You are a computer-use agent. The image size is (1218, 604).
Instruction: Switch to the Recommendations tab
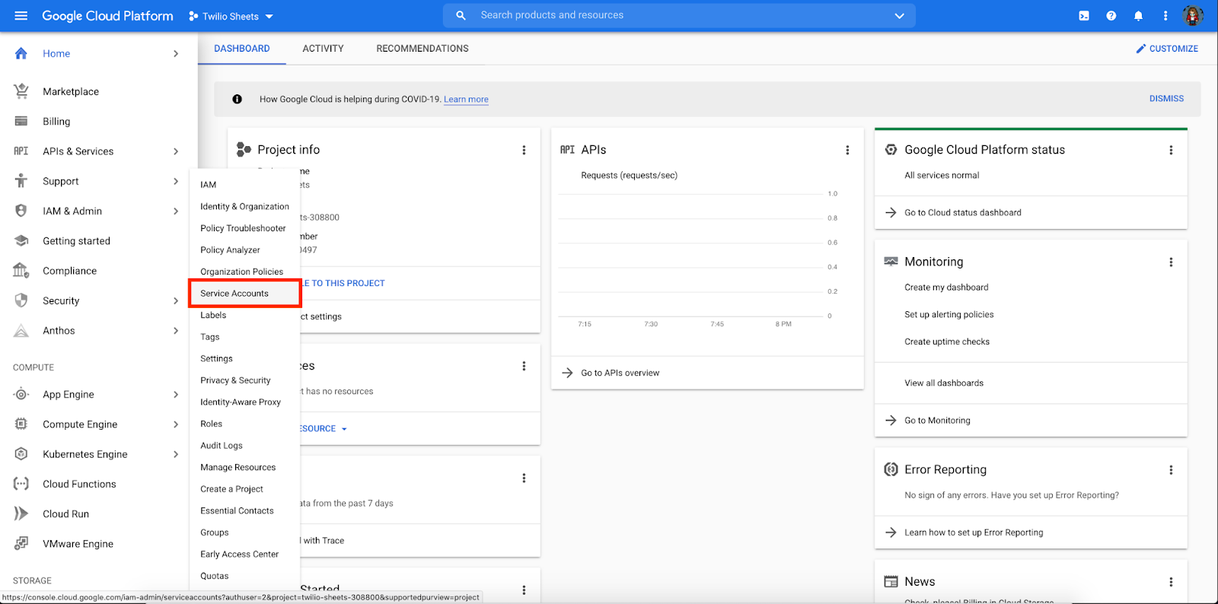point(422,49)
